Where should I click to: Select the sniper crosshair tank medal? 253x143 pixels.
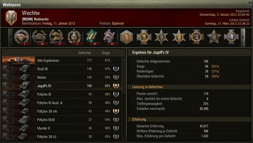[39, 37]
